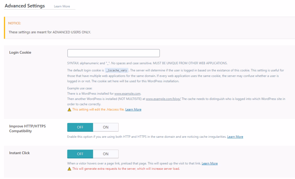The width and height of the screenshot is (295, 179).
Task: Click 'This setting will edit the .htaccess file.' warning
Action: tap(98, 109)
